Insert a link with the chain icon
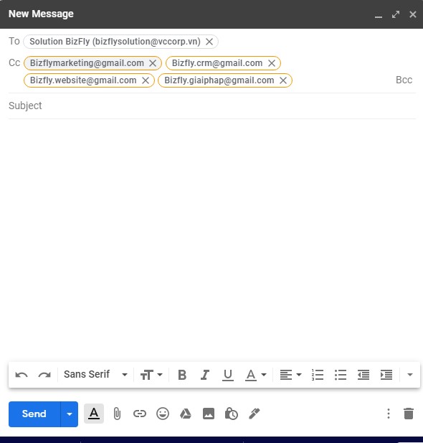 click(140, 414)
